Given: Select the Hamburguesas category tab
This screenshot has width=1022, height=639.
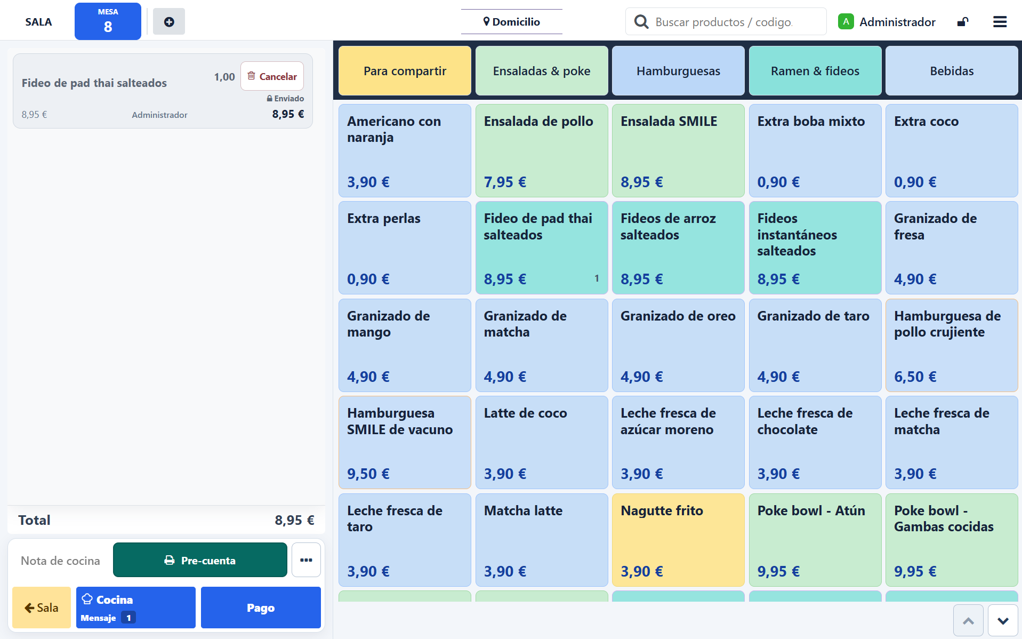Looking at the screenshot, I should (678, 71).
